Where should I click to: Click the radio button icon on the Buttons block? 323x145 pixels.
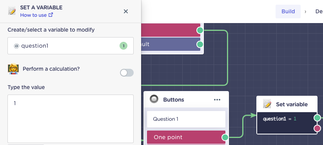(x=154, y=99)
